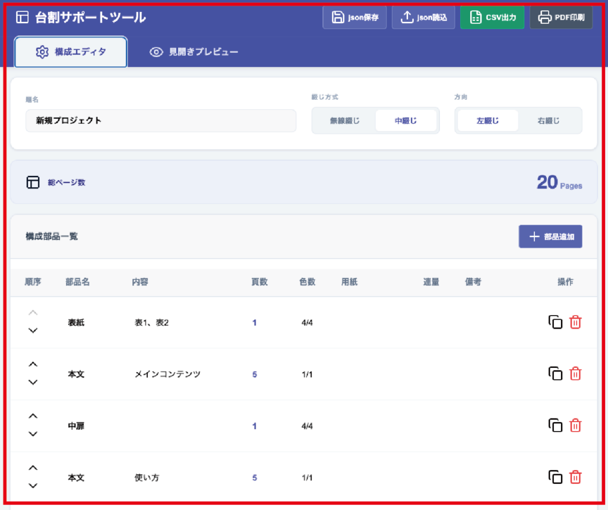Move 使い方 row down with chevron

[x=33, y=486]
